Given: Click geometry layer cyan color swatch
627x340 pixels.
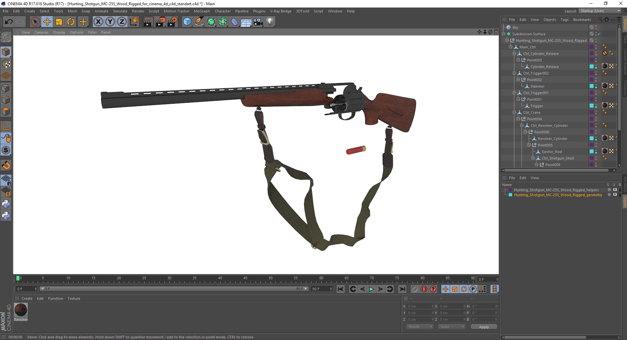Looking at the screenshot, I should tap(510, 195).
